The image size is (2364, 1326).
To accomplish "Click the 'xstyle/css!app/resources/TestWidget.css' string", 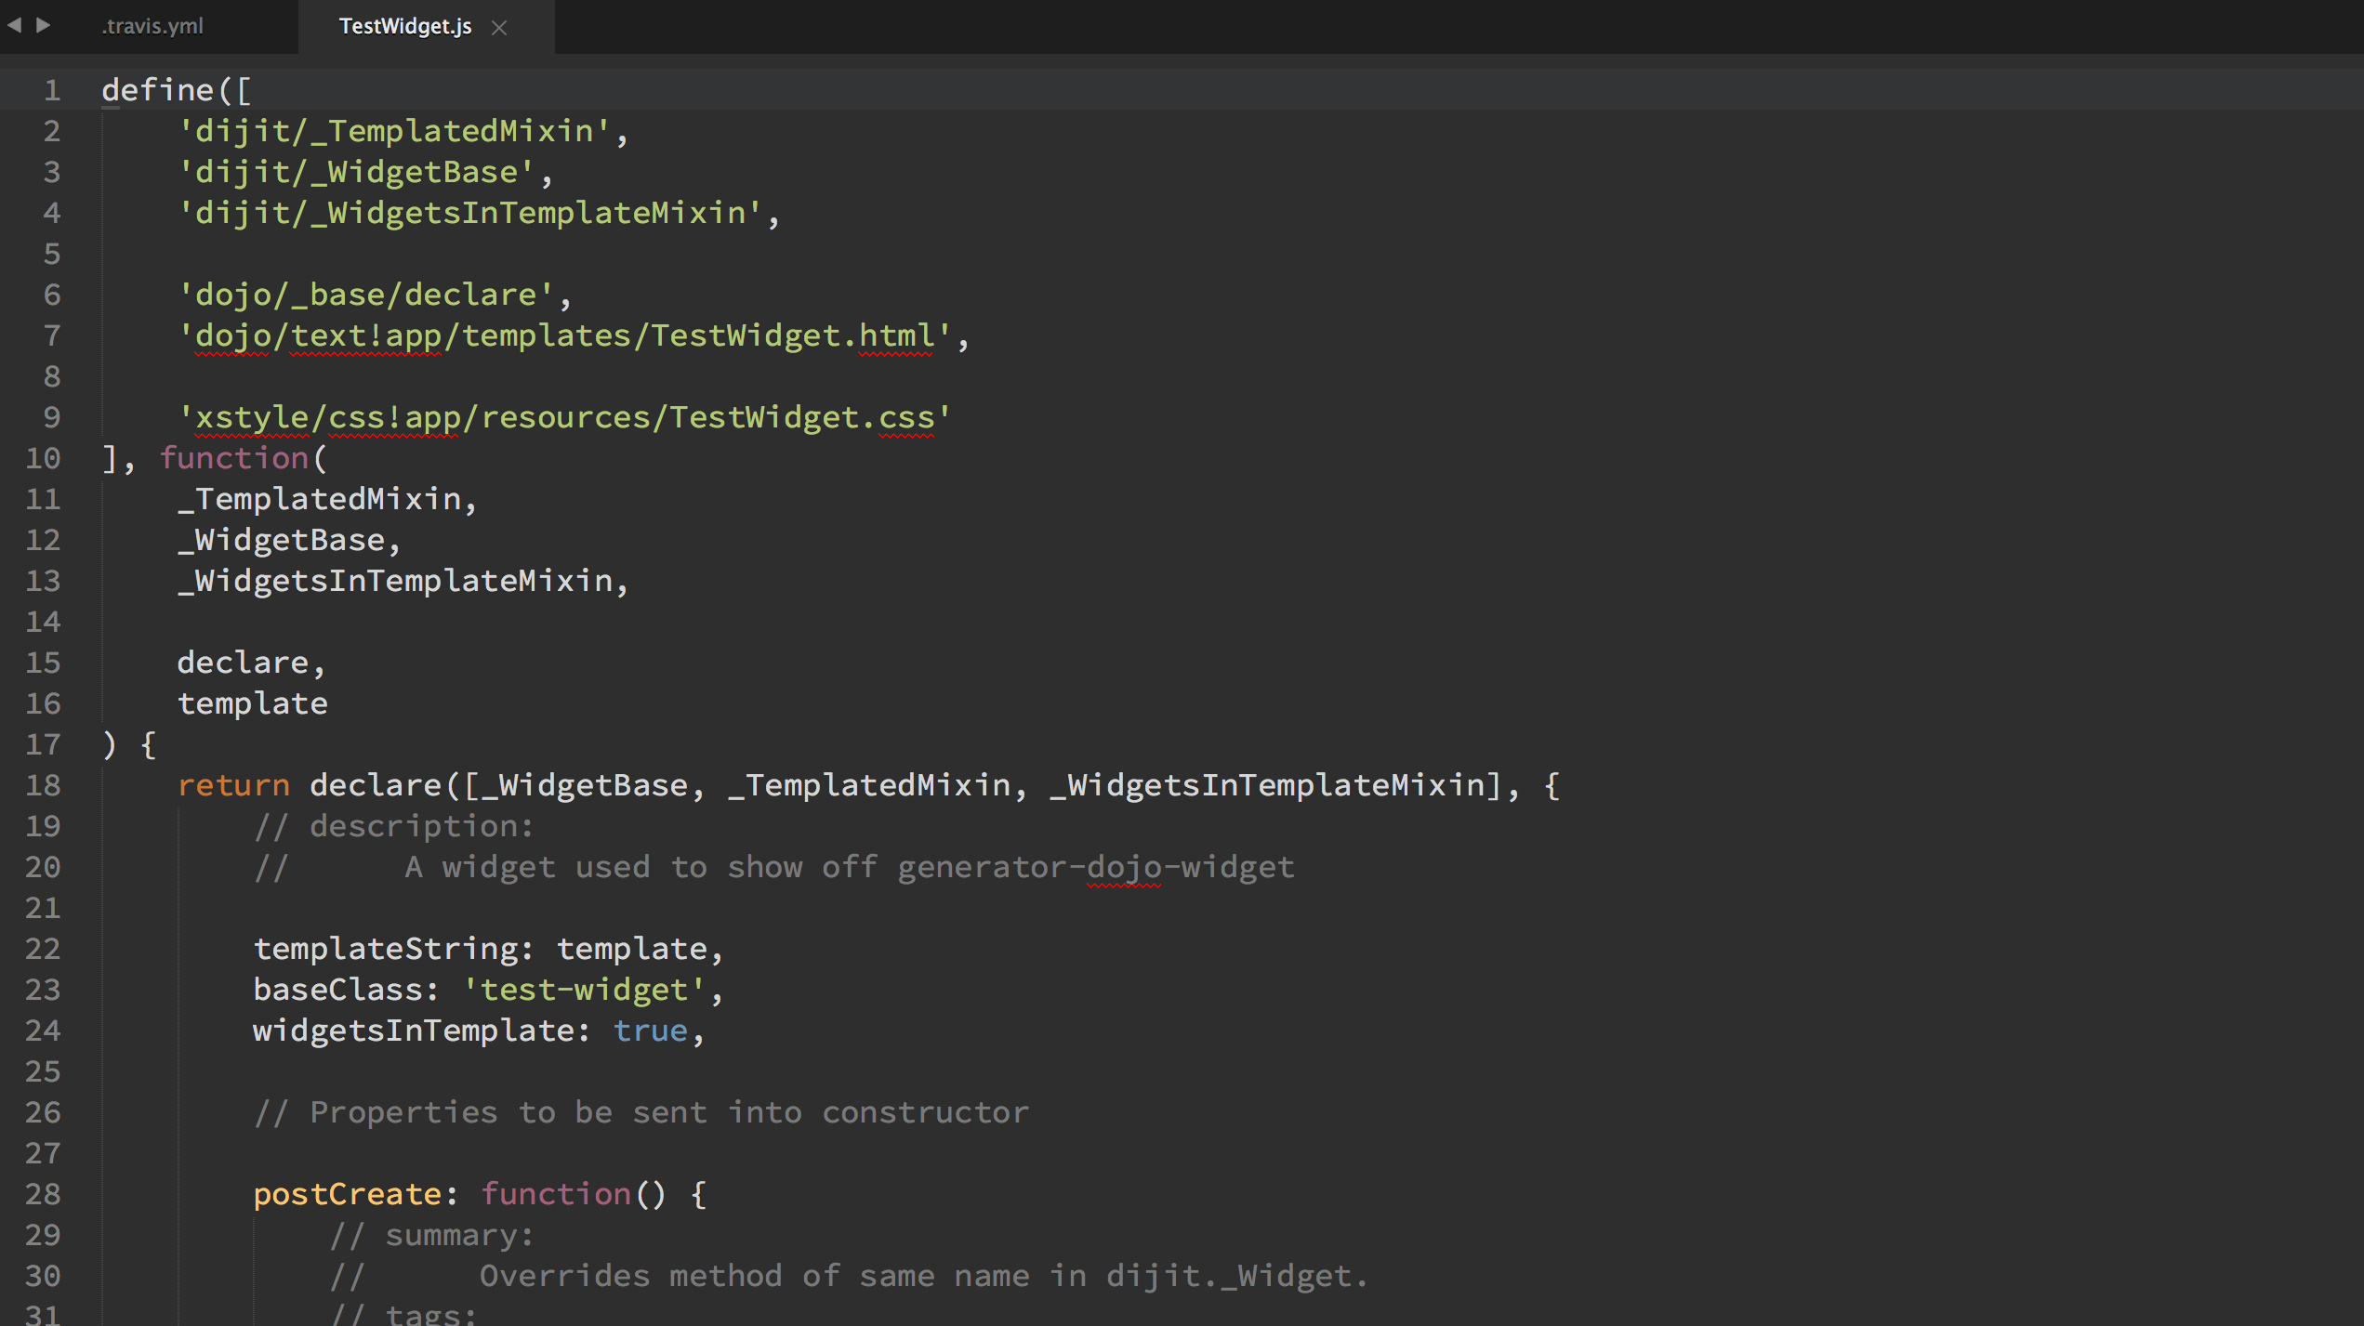I will (565, 417).
